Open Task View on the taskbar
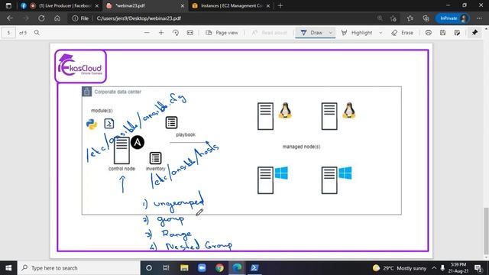 pos(167,268)
